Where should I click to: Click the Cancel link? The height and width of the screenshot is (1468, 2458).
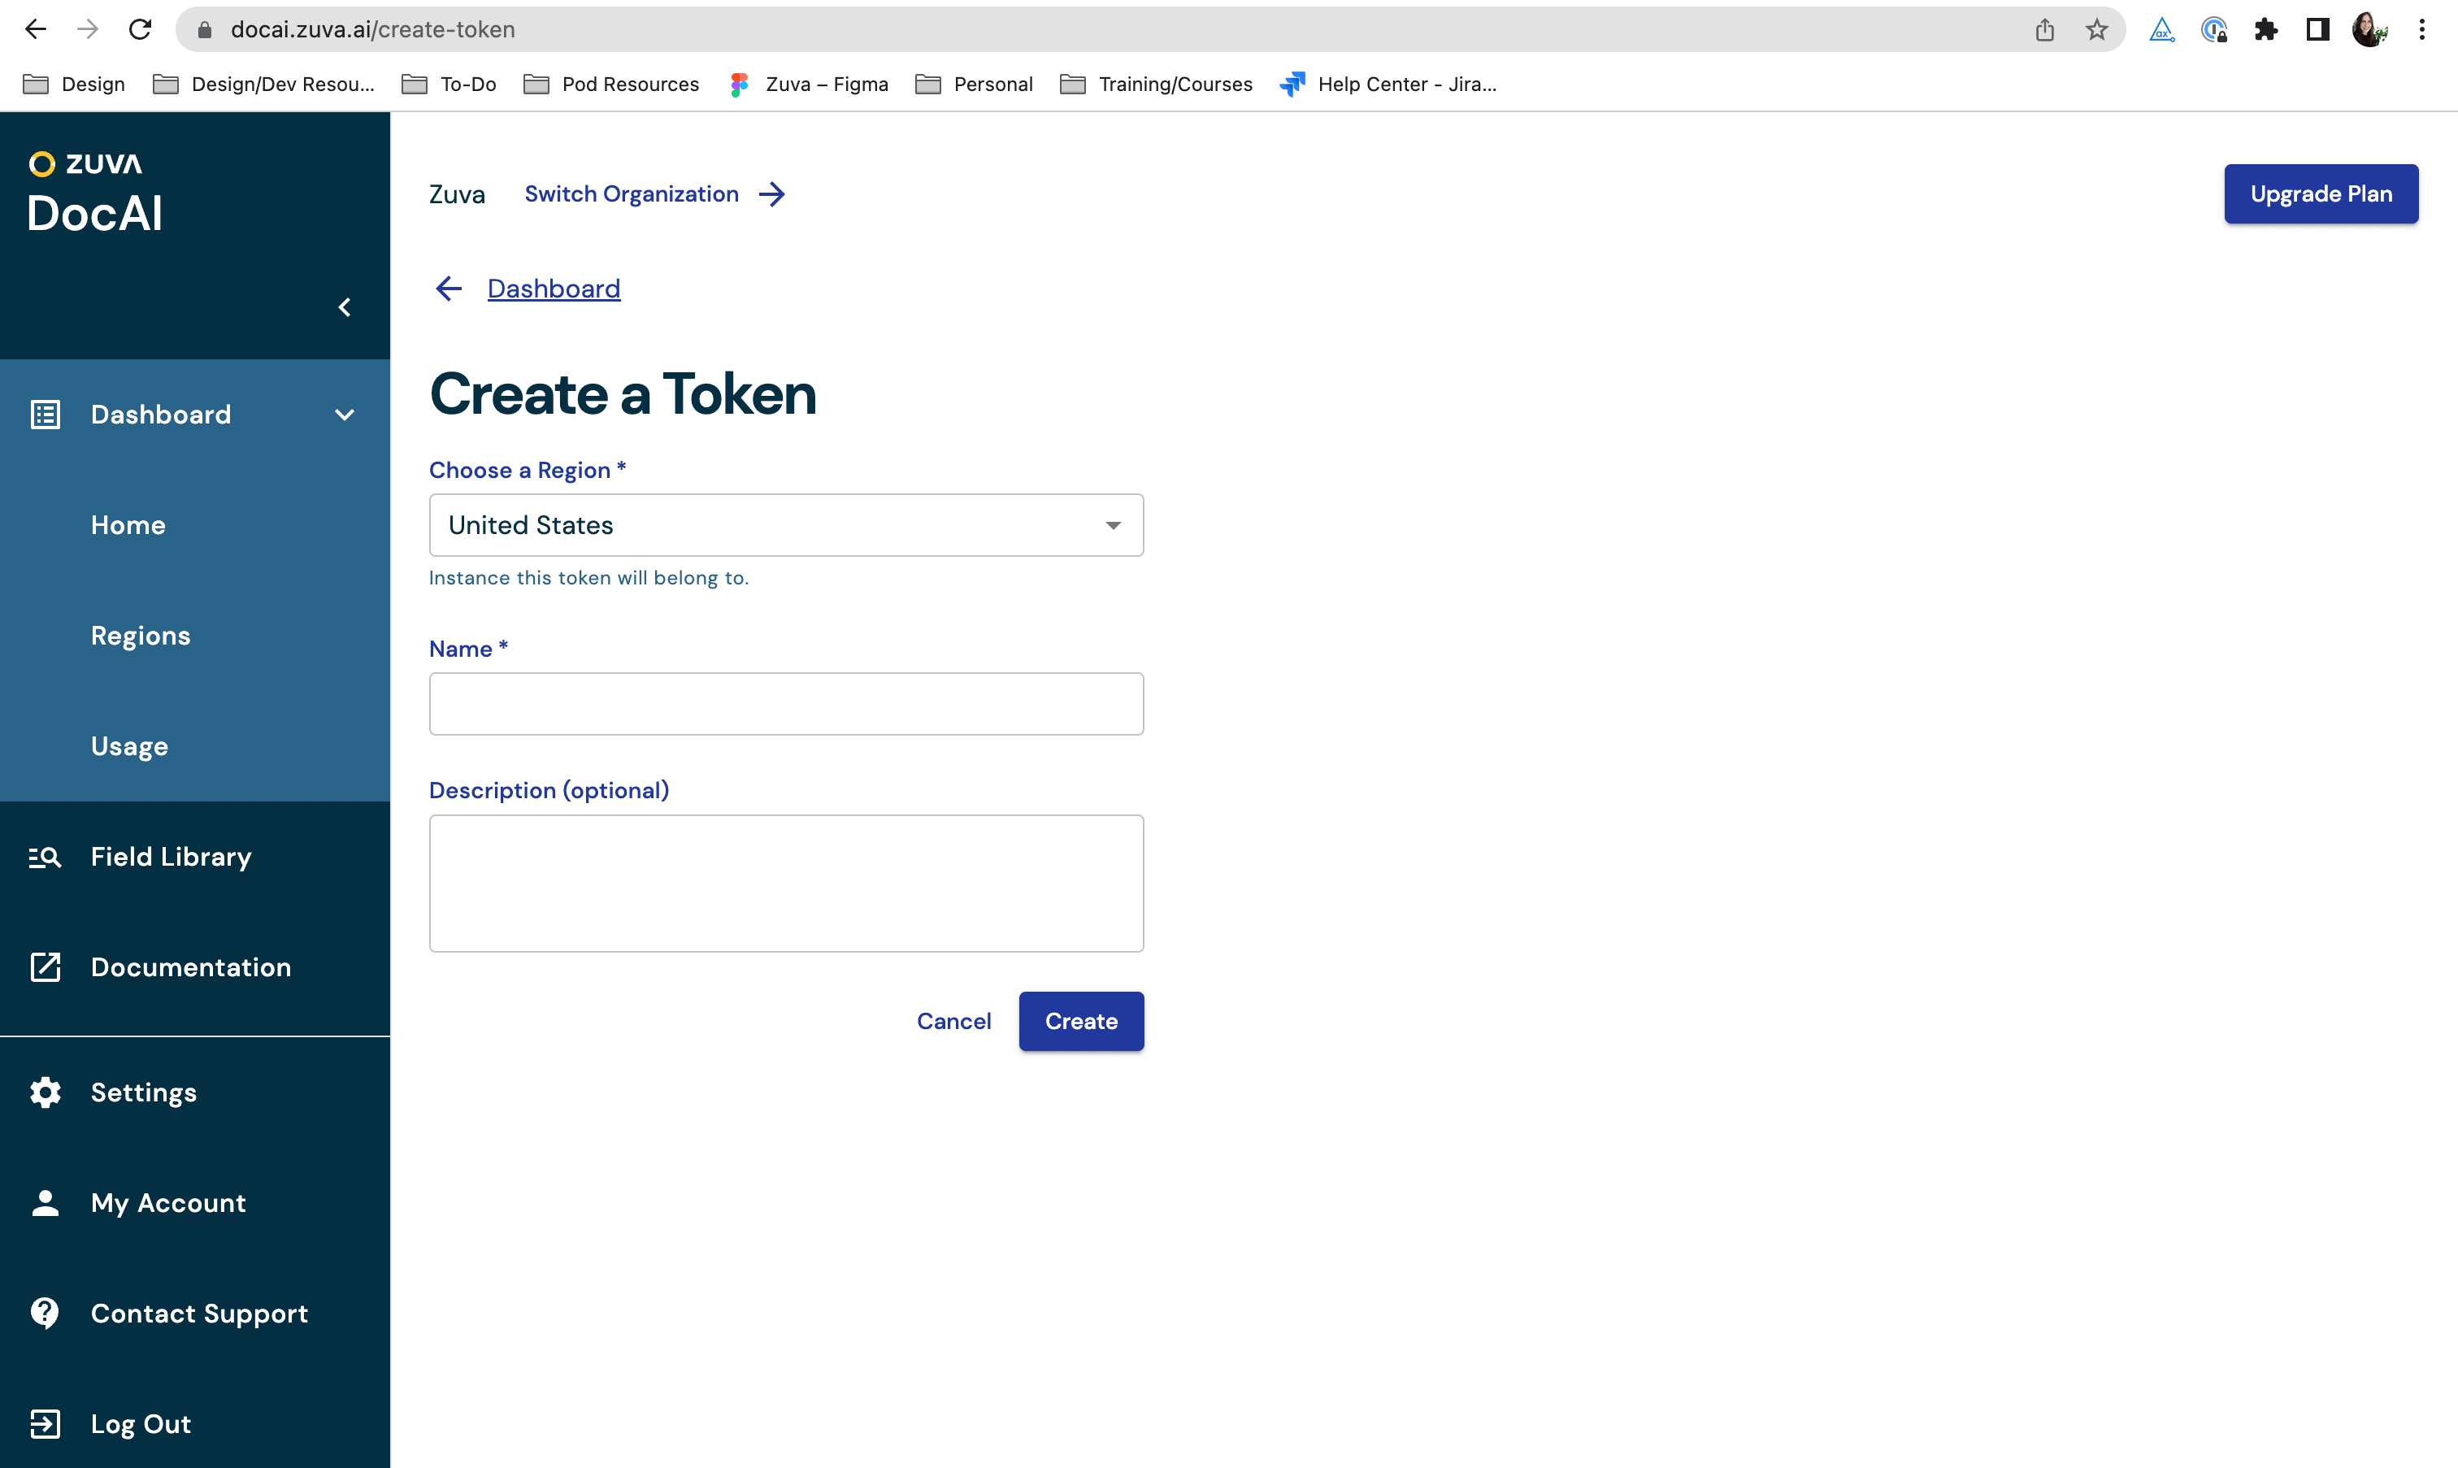pyautogui.click(x=953, y=1021)
